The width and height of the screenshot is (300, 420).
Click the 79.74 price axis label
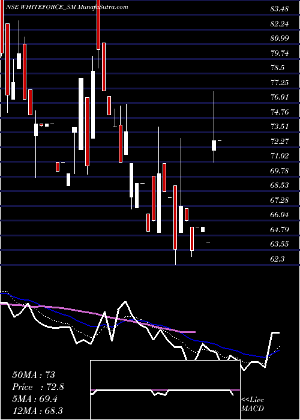(x=280, y=53)
